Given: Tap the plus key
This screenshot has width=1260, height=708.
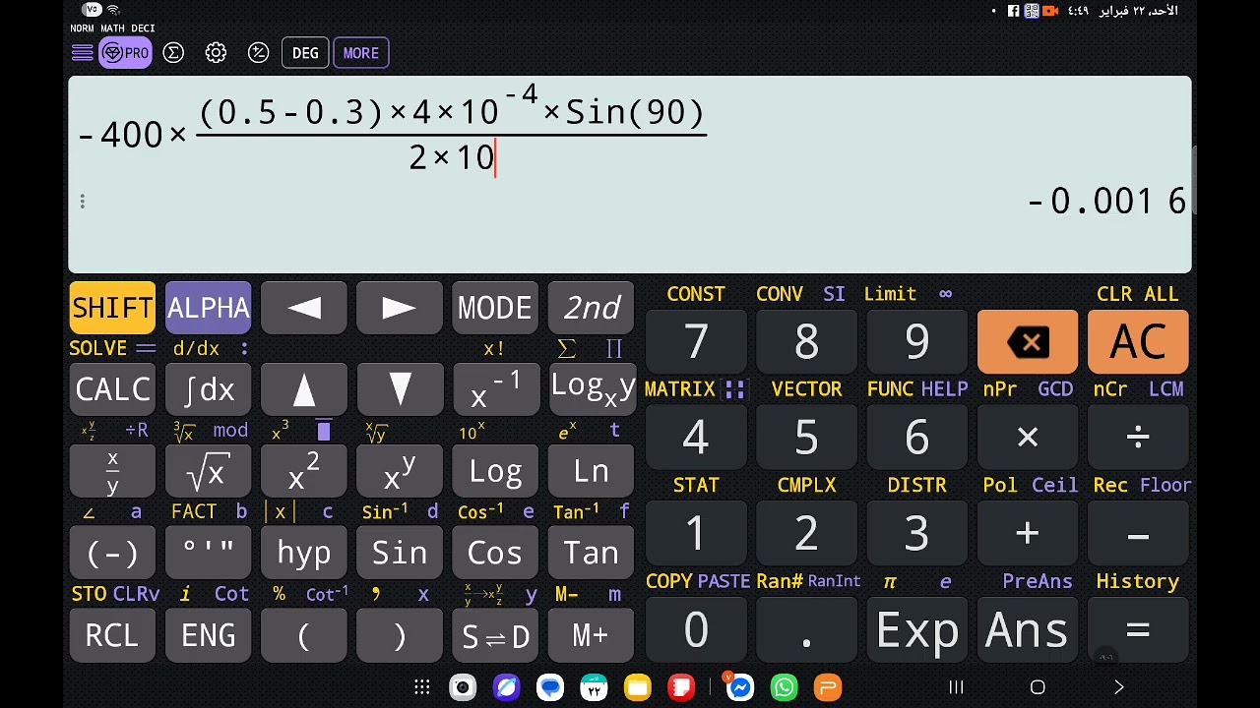Looking at the screenshot, I should (x=1028, y=533).
